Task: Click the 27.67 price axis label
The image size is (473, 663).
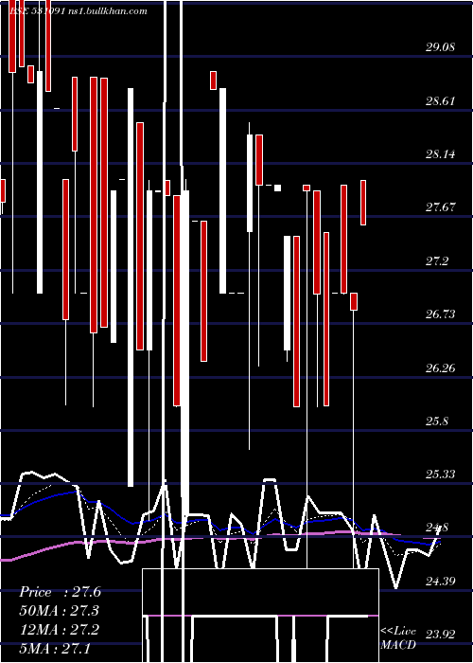Action: point(440,207)
